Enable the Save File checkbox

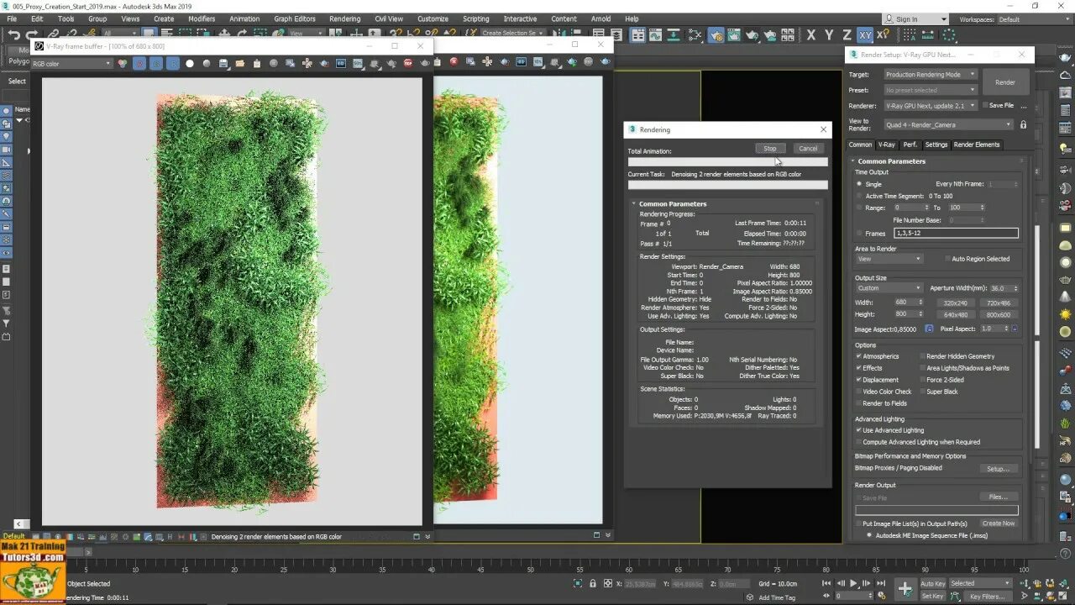click(984, 106)
